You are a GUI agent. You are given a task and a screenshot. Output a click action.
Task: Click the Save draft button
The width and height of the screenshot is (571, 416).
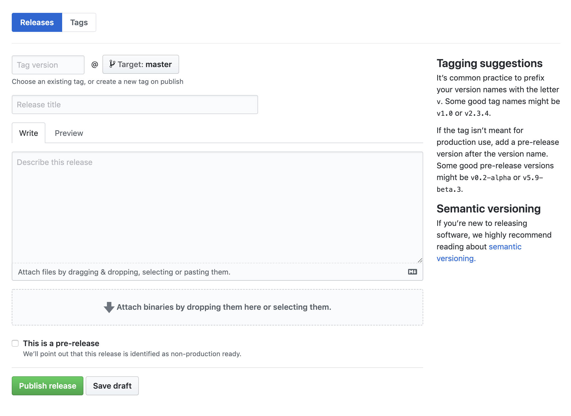112,386
